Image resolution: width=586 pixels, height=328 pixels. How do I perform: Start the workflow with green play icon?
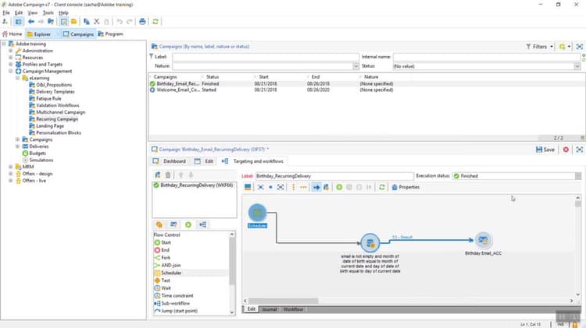pyautogui.click(x=339, y=187)
